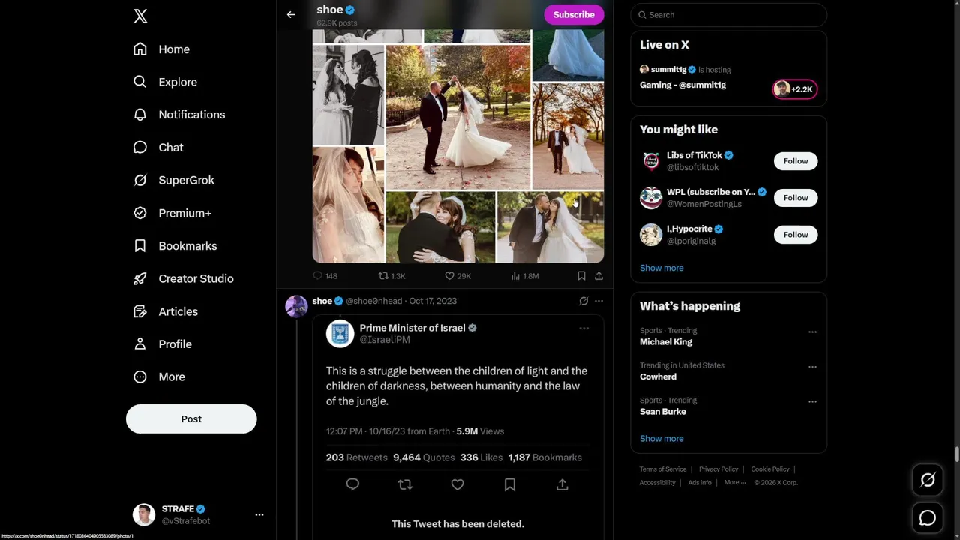Image resolution: width=960 pixels, height=540 pixels.
Task: Open the Accessibility footer link
Action: click(x=657, y=483)
